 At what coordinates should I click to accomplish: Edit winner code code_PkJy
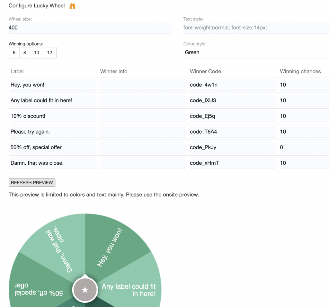tap(233, 147)
